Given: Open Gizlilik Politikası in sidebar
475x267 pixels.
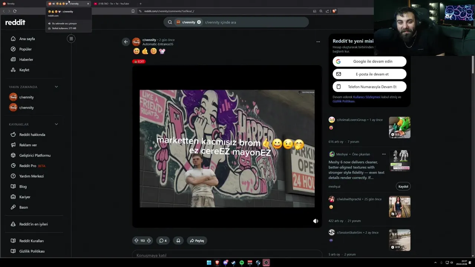Looking at the screenshot, I should tap(32, 251).
